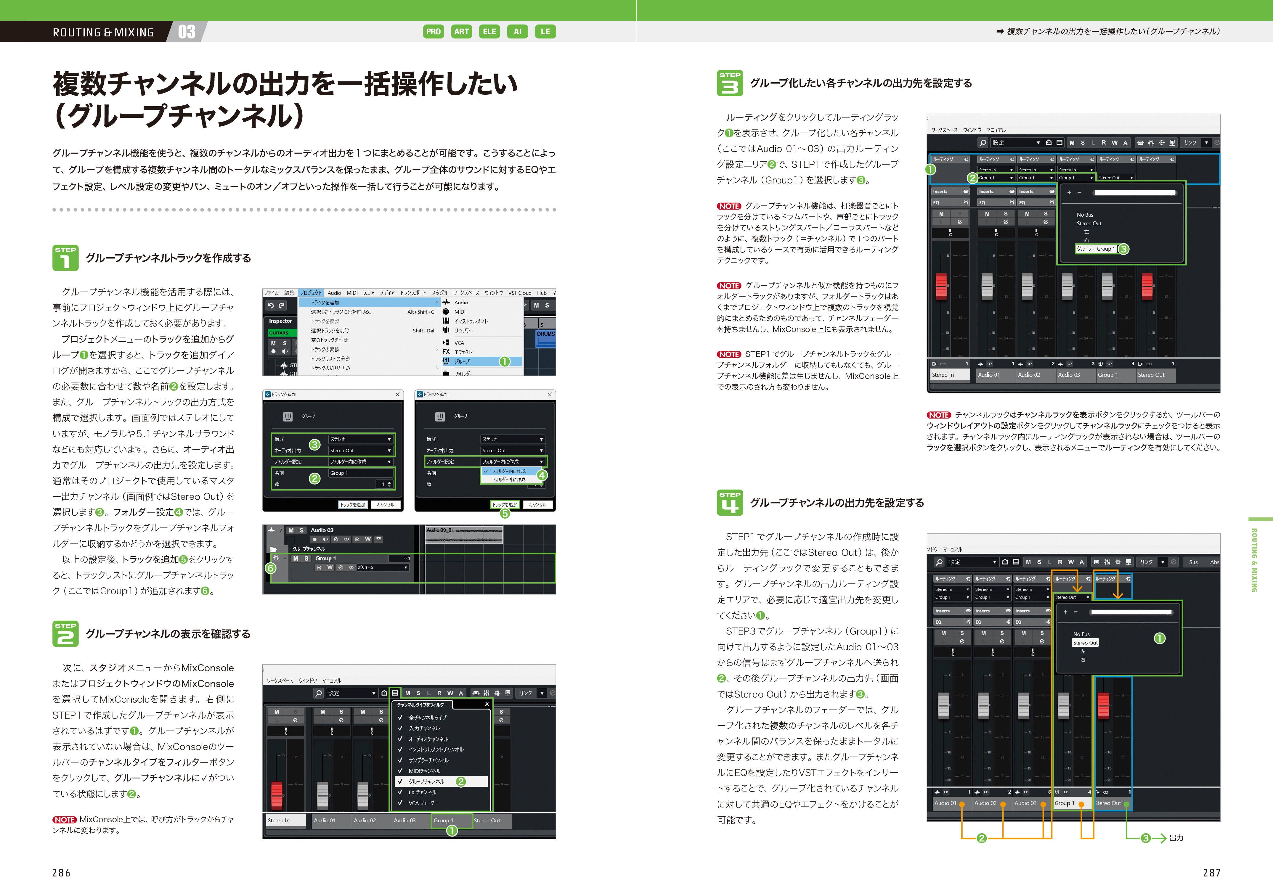This screenshot has width=1273, height=880.
Task: Close the チャンネルタイプをフィルター popup with X
Action: click(487, 704)
